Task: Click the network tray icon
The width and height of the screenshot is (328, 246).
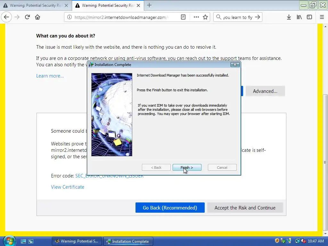Action: [297, 241]
